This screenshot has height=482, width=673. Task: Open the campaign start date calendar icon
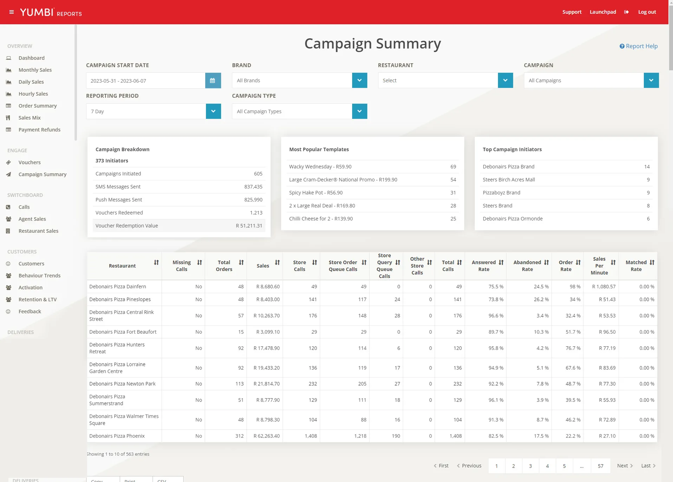(x=213, y=81)
